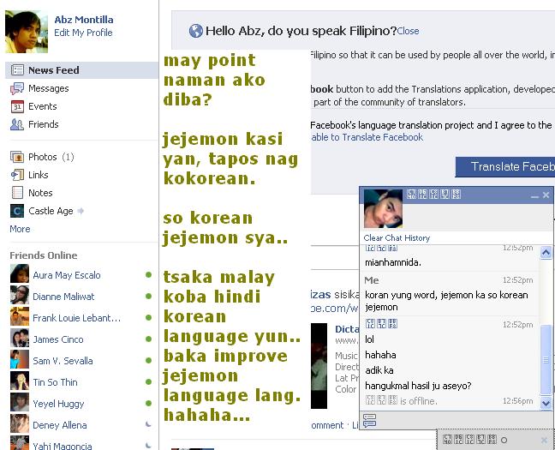Click the chat scrollbar thumb
The image size is (555, 450).
tap(546, 359)
